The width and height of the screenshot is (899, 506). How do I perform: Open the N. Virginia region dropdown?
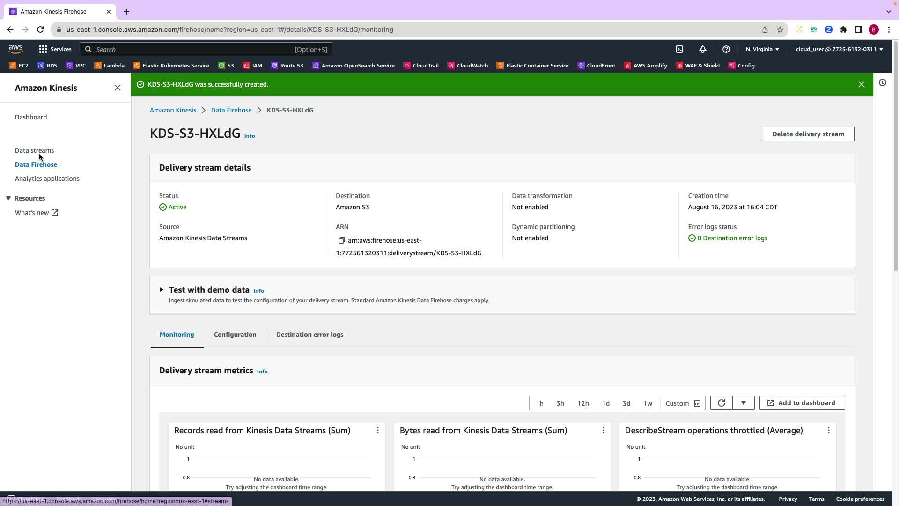[762, 49]
